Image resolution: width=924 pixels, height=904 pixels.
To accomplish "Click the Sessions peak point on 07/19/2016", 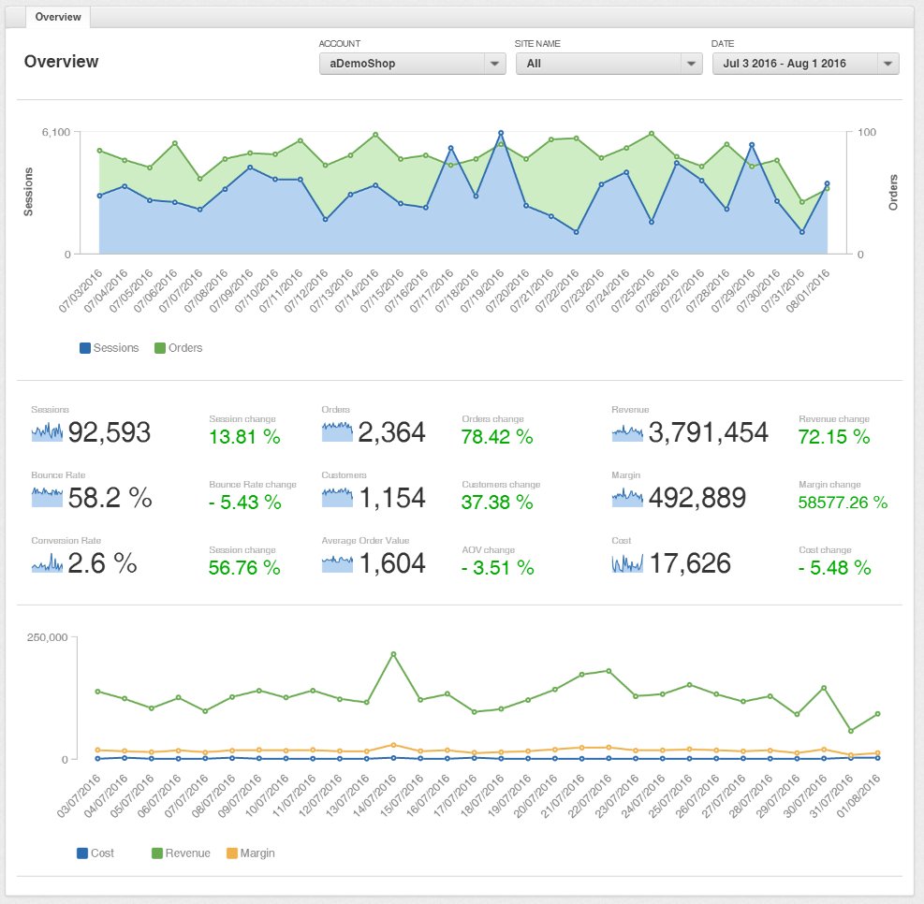I will (502, 134).
